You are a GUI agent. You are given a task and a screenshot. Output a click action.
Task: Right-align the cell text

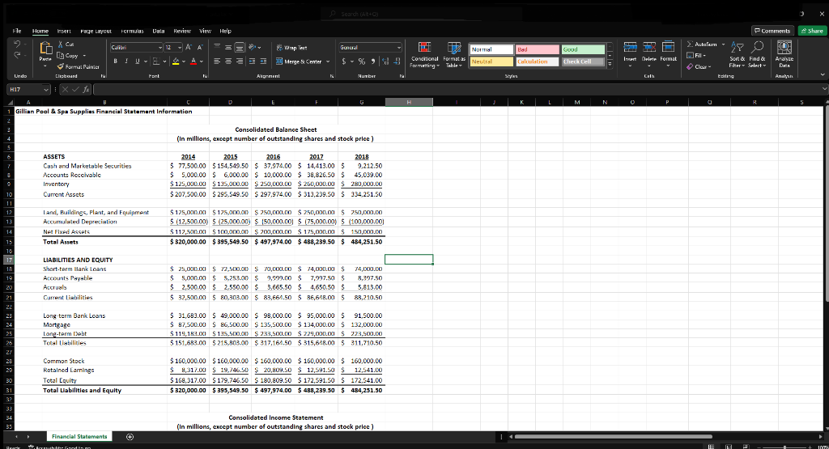tap(240, 61)
